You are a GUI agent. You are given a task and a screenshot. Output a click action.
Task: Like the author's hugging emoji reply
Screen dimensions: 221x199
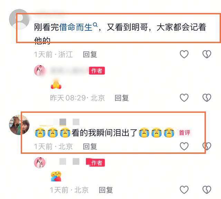(x=184, y=190)
